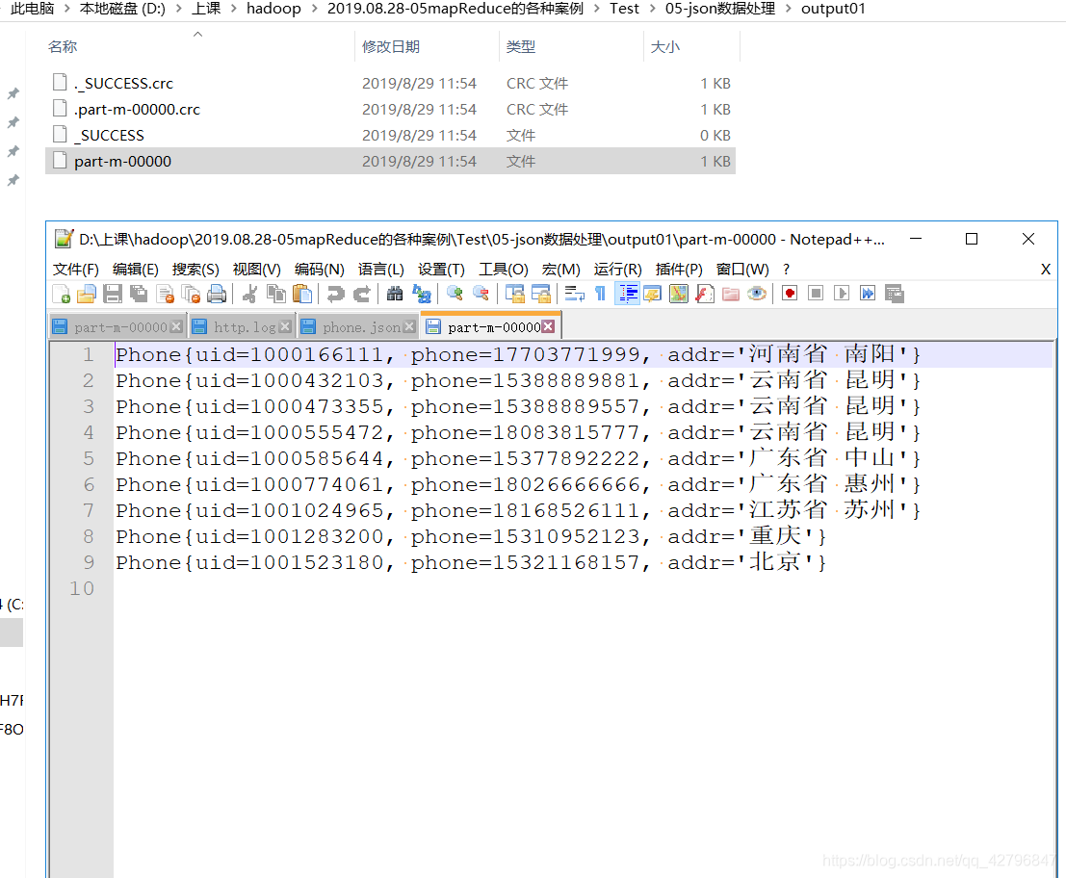Image resolution: width=1066 pixels, height=878 pixels.
Task: Close the http.log tab
Action: (286, 327)
